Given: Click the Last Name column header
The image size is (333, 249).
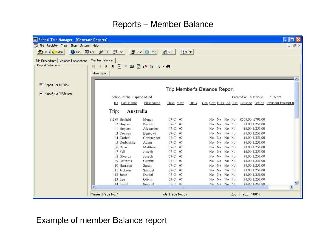Looking at the screenshot, I should tap(129, 103).
